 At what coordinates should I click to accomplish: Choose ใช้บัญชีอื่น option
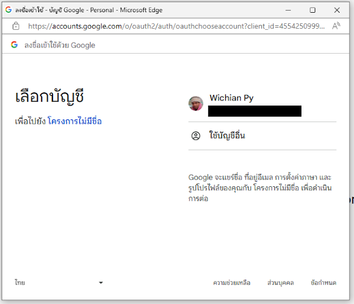(x=262, y=136)
